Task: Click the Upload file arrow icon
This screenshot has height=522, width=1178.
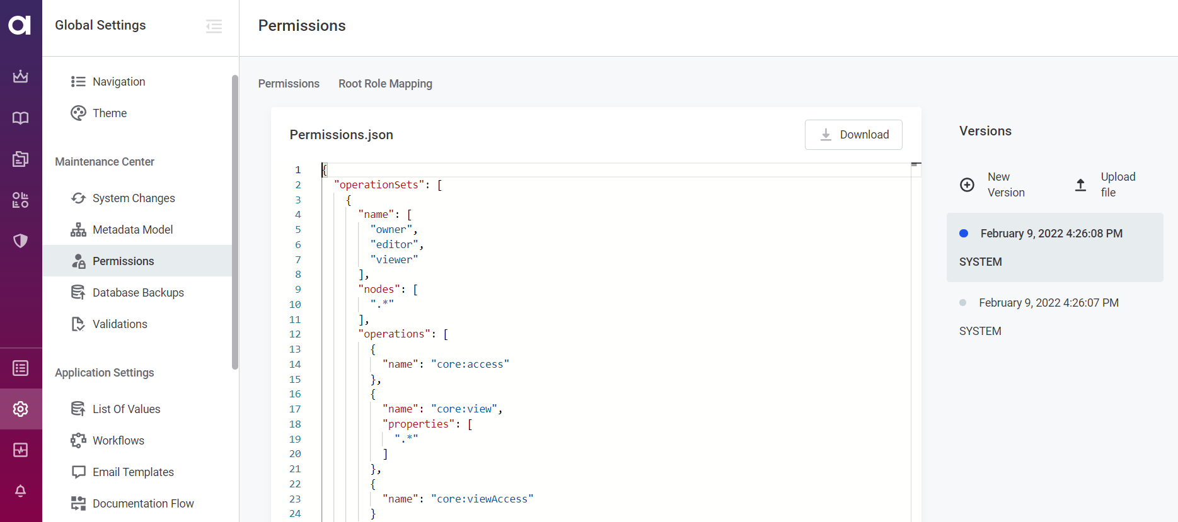Action: (1080, 184)
